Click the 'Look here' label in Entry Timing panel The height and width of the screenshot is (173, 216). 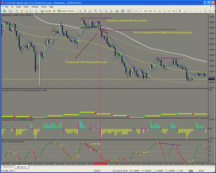[x=96, y=144]
